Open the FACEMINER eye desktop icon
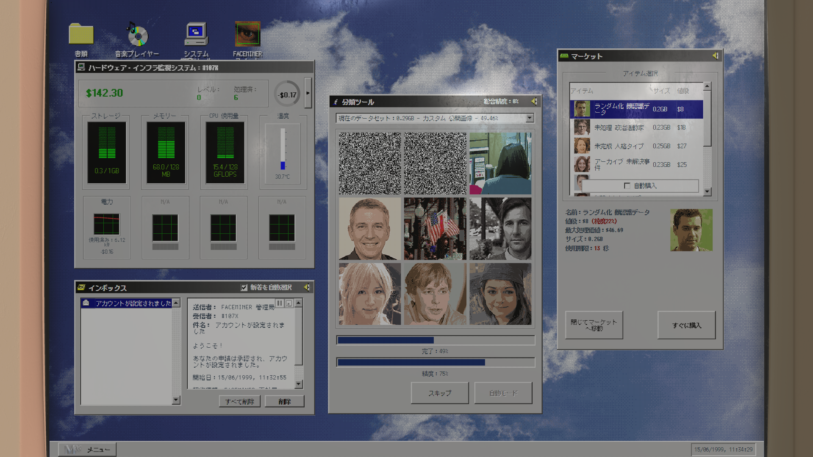The image size is (813, 457). pos(247,34)
